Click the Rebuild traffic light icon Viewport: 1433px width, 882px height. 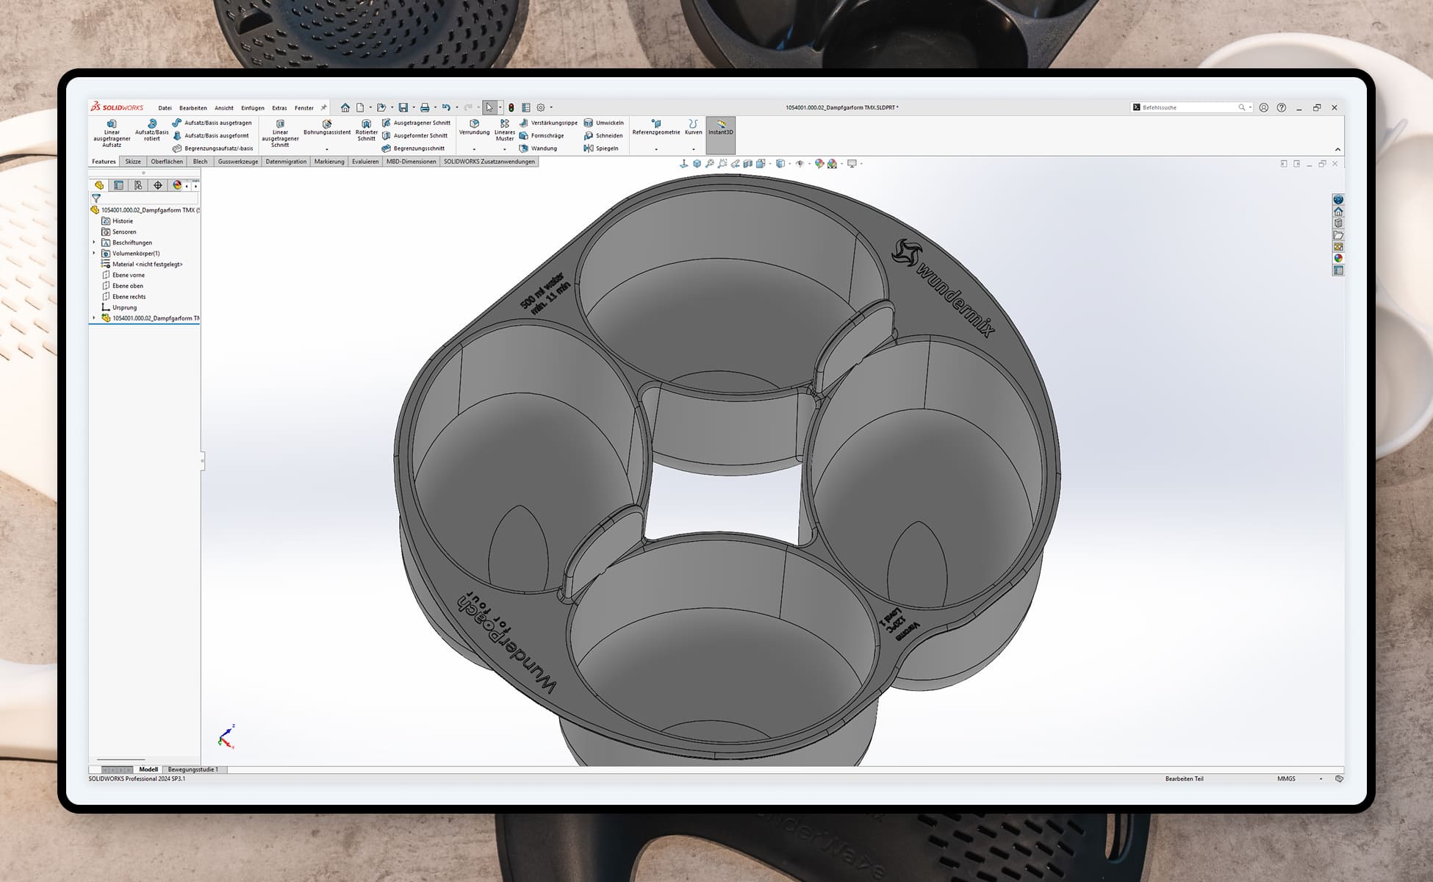tap(511, 107)
